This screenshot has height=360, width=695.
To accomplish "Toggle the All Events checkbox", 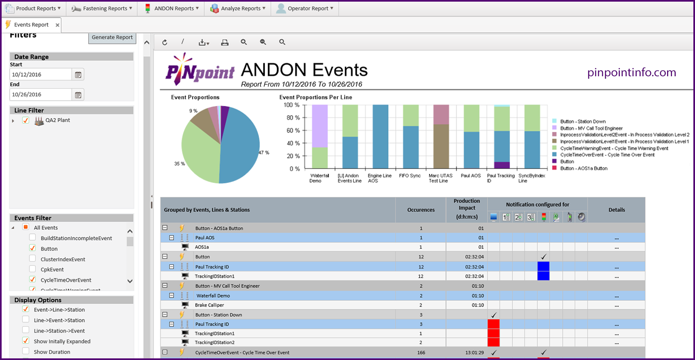I will click(25, 227).
